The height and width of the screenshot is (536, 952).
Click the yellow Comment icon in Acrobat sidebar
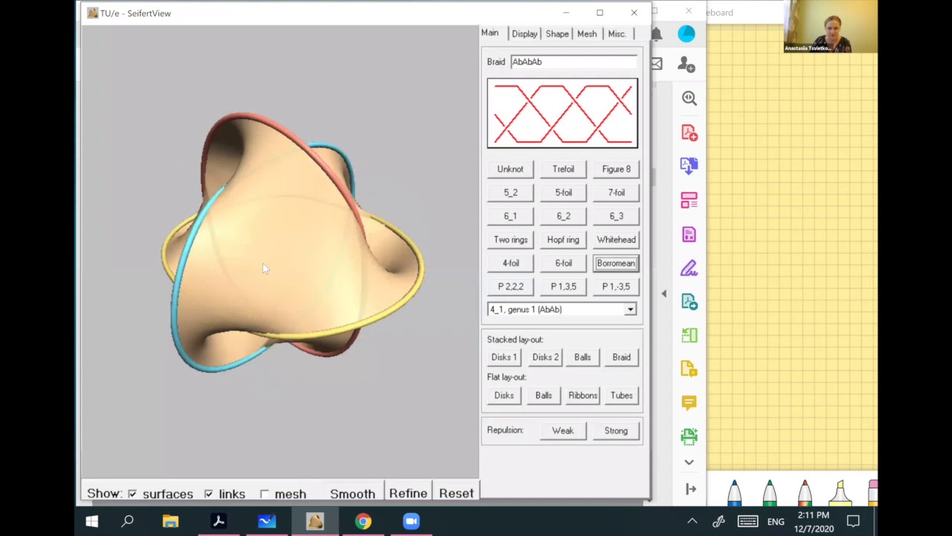(x=689, y=403)
